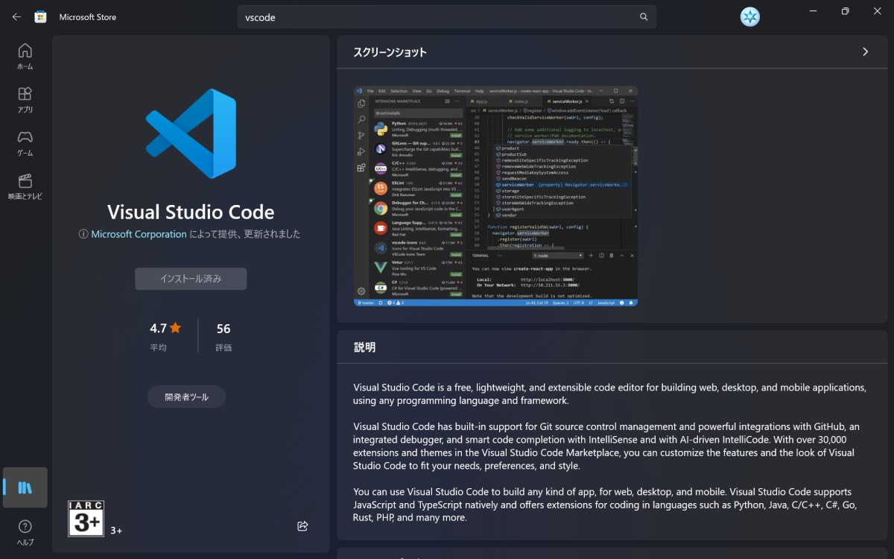Click the 開発者ツール category button
Viewport: 894px width, 559px height.
(186, 397)
